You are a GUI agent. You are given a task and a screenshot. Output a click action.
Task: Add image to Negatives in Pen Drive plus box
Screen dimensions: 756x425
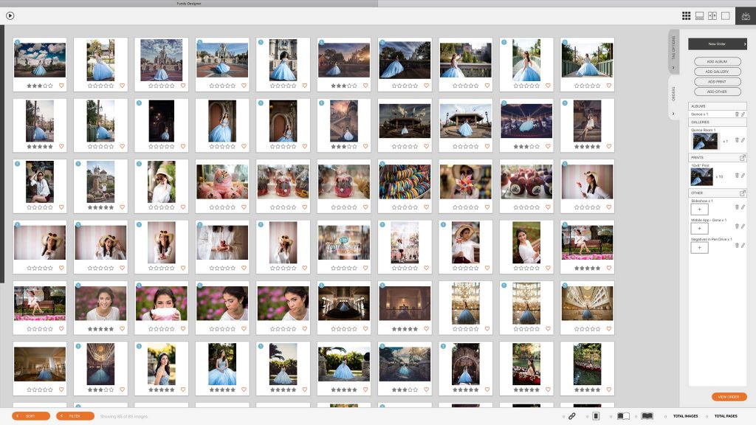(700, 248)
